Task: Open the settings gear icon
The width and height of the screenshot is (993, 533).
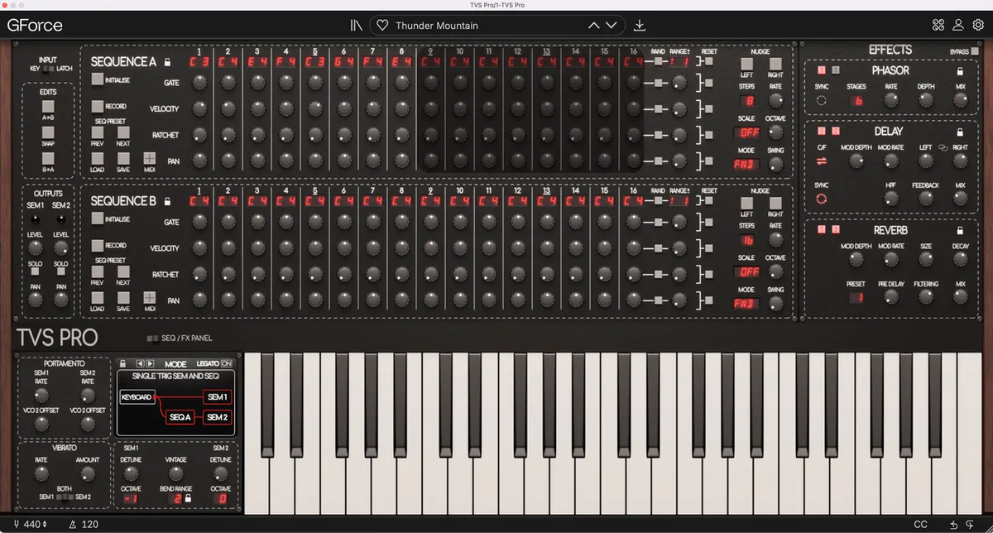Action: coord(978,25)
